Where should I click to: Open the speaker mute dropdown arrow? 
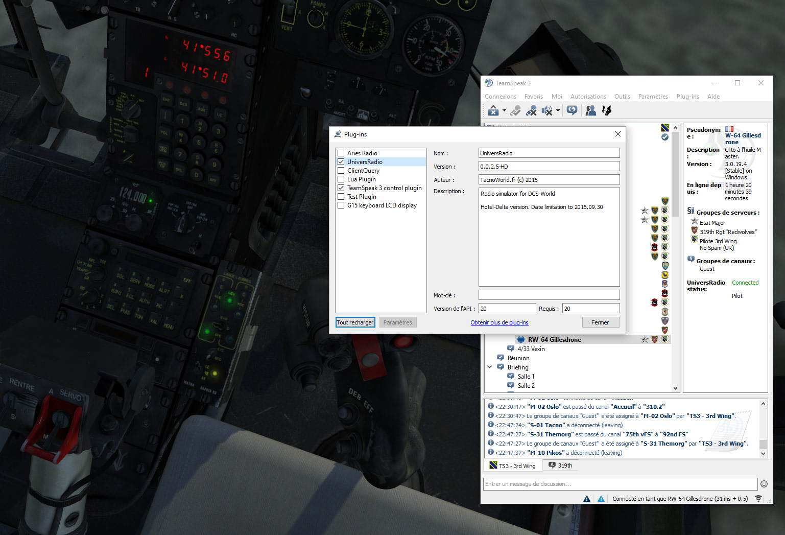(x=558, y=110)
